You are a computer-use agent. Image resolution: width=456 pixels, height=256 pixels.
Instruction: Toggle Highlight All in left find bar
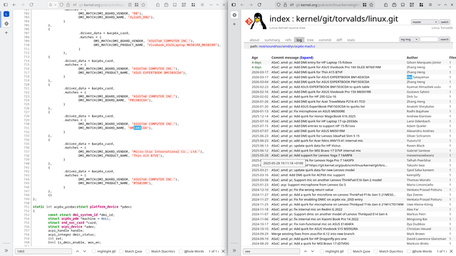click(x=103, y=251)
